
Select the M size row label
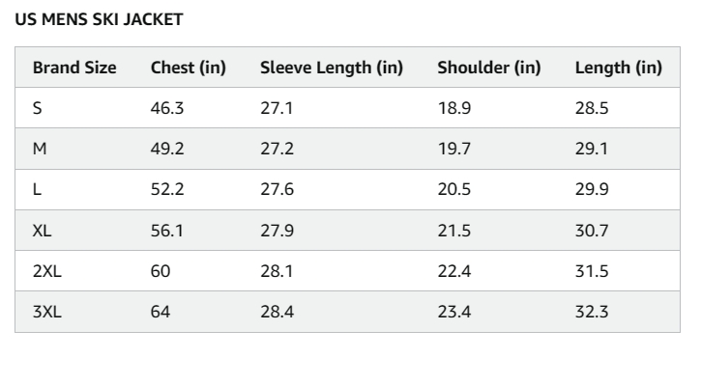pos(40,149)
